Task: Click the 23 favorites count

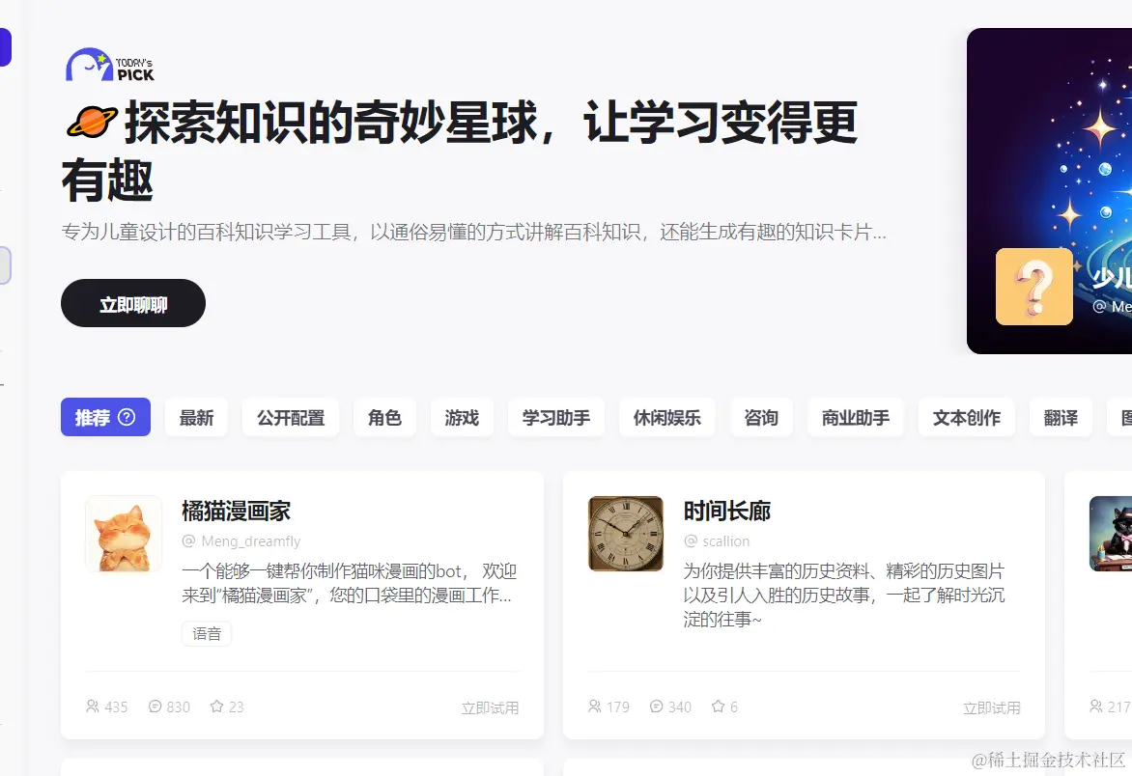Action: pyautogui.click(x=236, y=707)
